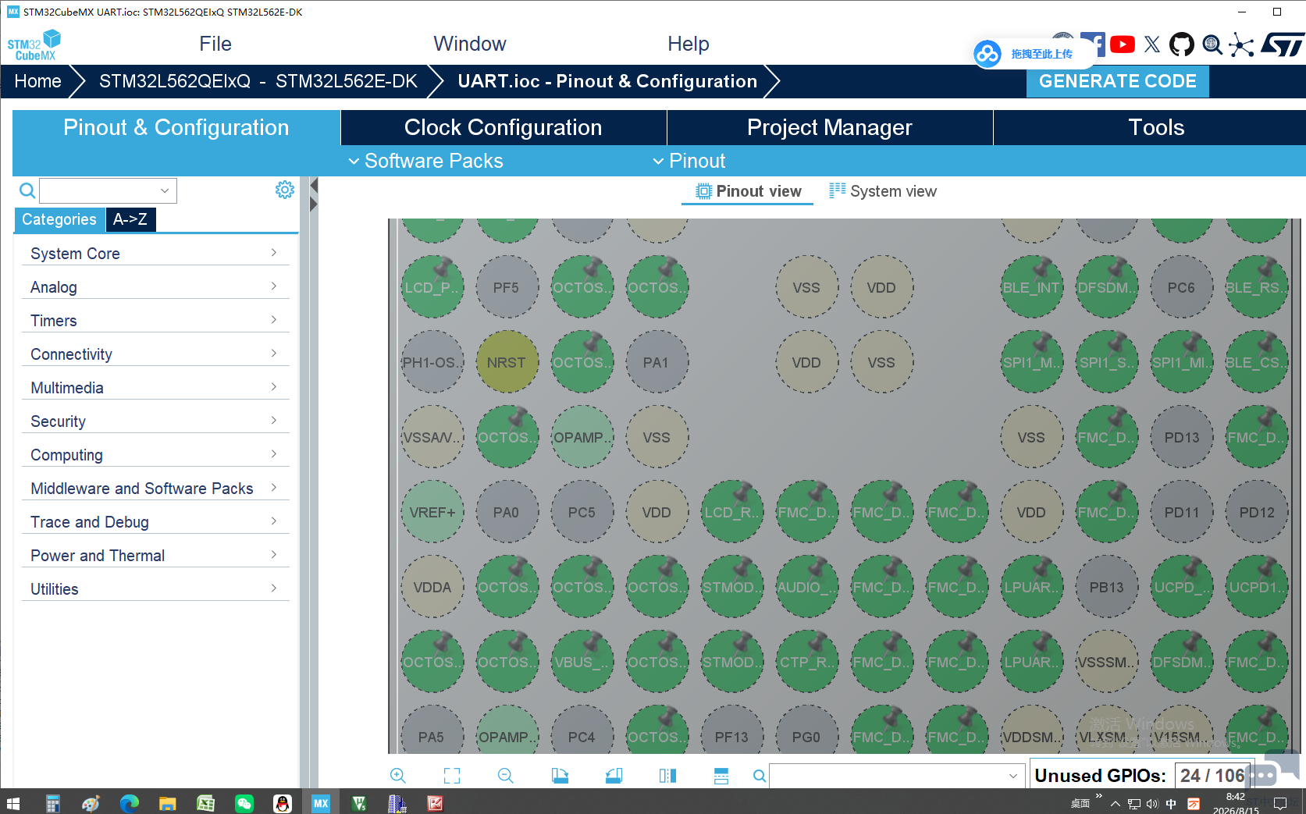
Task: Switch to the Clock Configuration tab
Action: [504, 127]
